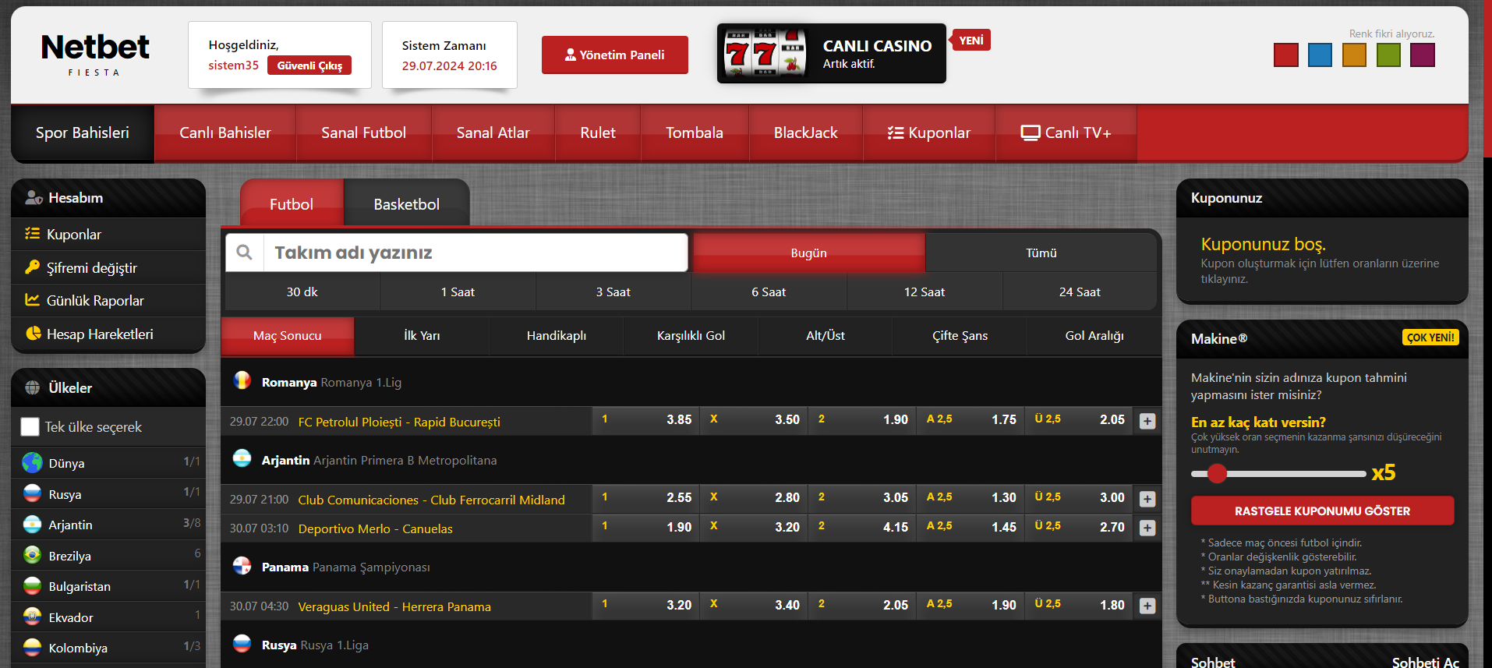
Task: Click the Netbet Fiesta logo
Action: pos(94,54)
